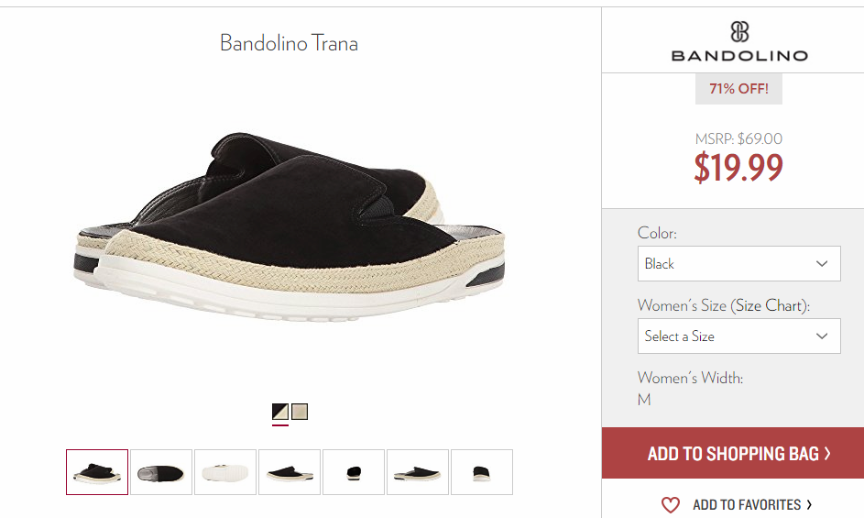Select the fourth side-view thumbnail
This screenshot has height=518, width=864.
point(290,472)
